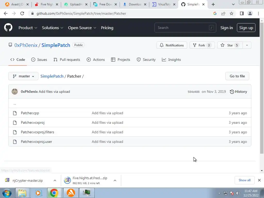Open commit History
The width and height of the screenshot is (264, 198).
pyautogui.click(x=238, y=92)
